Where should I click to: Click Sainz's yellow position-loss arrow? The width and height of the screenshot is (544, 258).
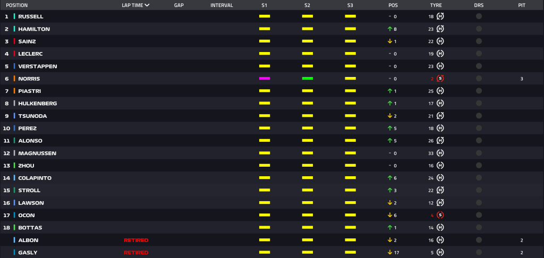click(390, 41)
